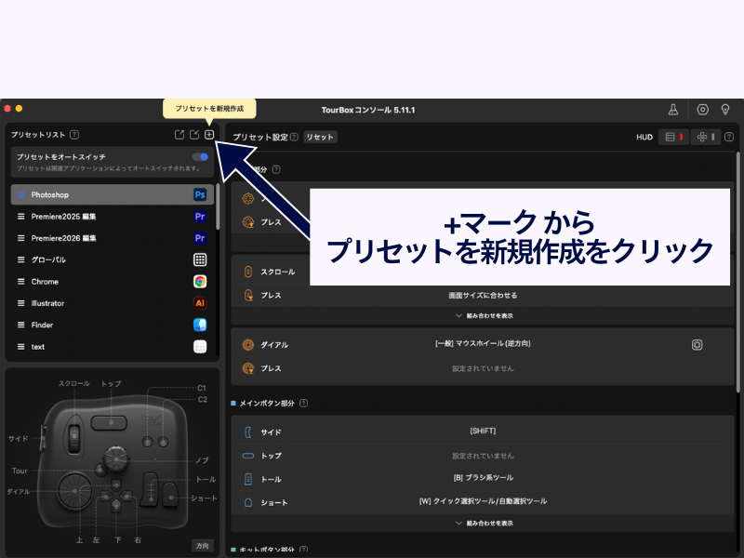Click the import preset icon
Image resolution: width=744 pixels, height=558 pixels.
point(194,135)
